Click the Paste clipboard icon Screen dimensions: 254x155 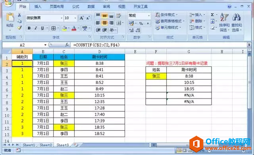10,17
